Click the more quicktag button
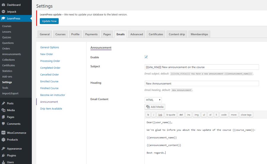The height and width of the screenshot is (164, 267). pyautogui.click(x=234, y=115)
